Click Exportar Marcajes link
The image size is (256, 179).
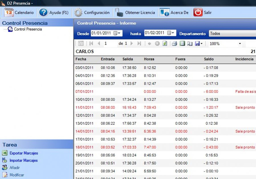click(x=23, y=153)
